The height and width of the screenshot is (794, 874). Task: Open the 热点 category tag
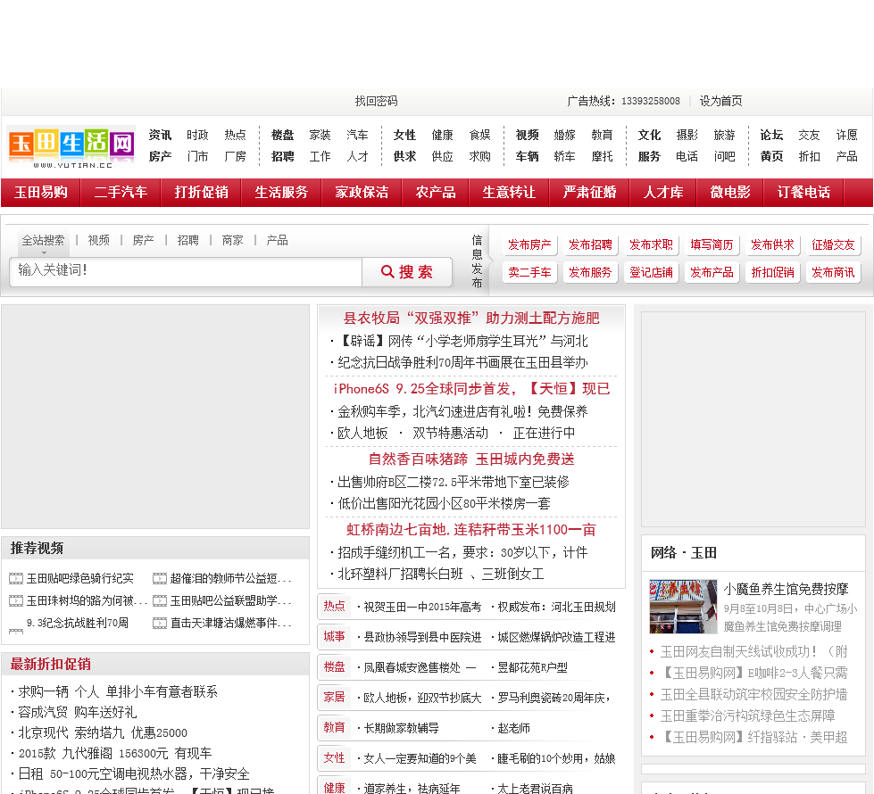coord(335,607)
